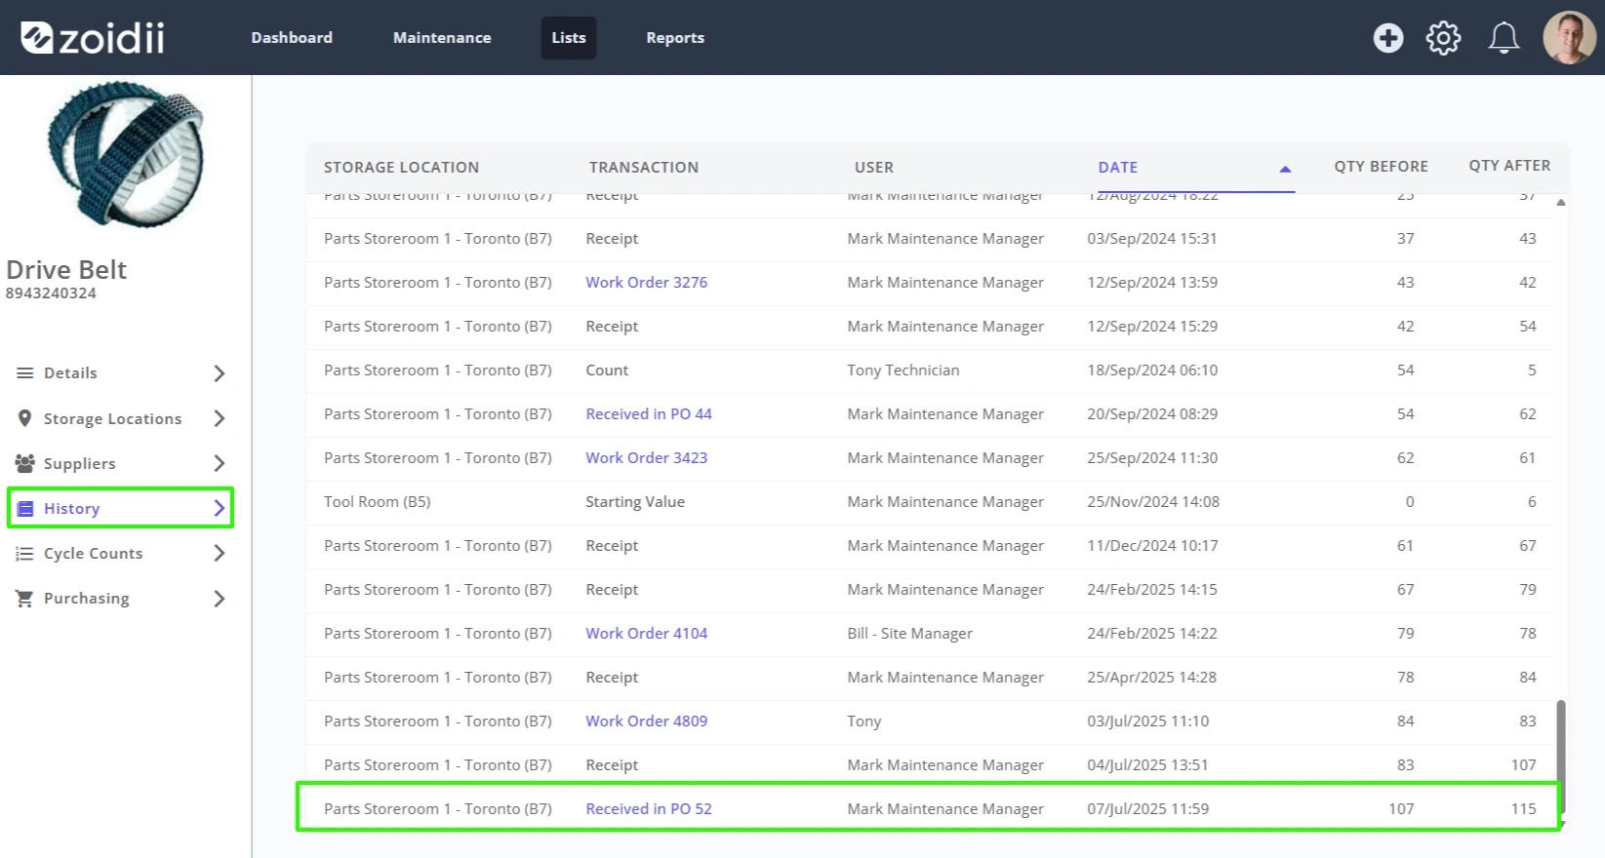Go to the Reports menu
The width and height of the screenshot is (1605, 858).
coord(675,38)
